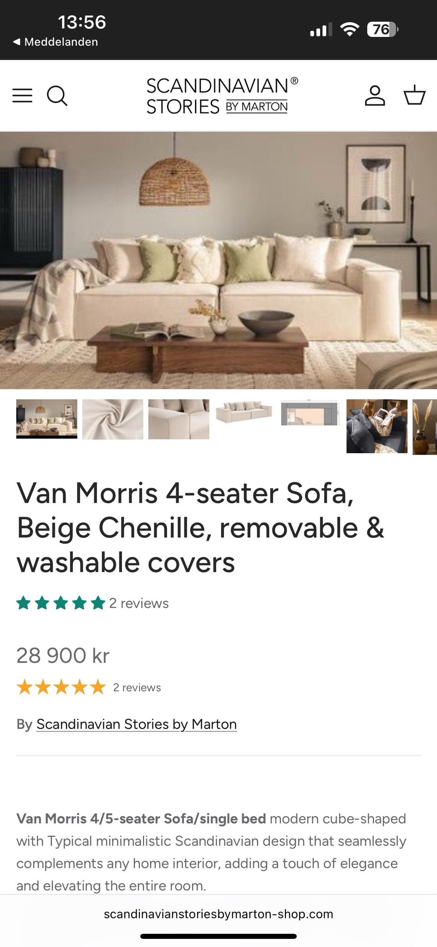
Task: Open the shopping basket icon
Action: point(415,95)
